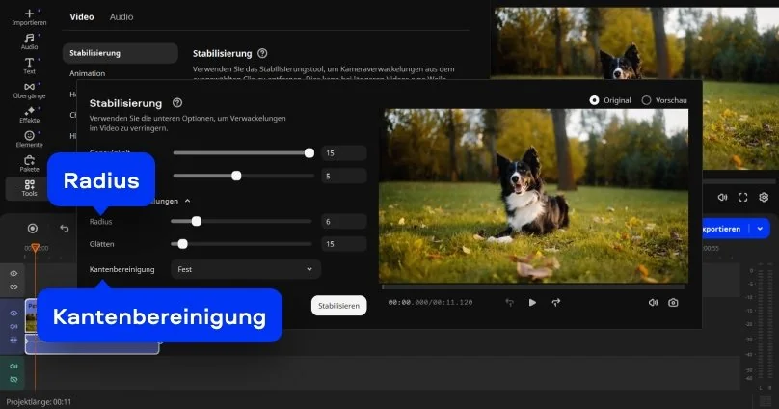This screenshot has height=409, width=779.
Task: Select the Vorschau radio button
Action: [x=646, y=100]
